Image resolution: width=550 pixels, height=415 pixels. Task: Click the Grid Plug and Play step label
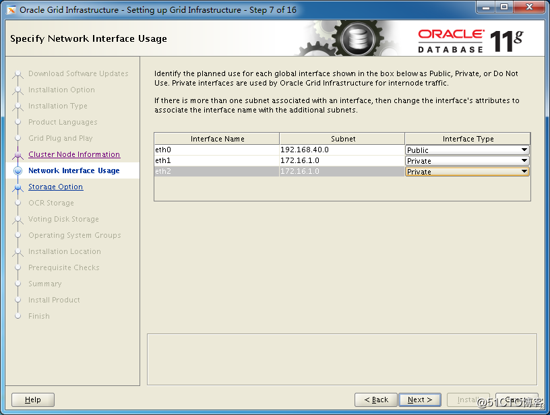point(61,138)
